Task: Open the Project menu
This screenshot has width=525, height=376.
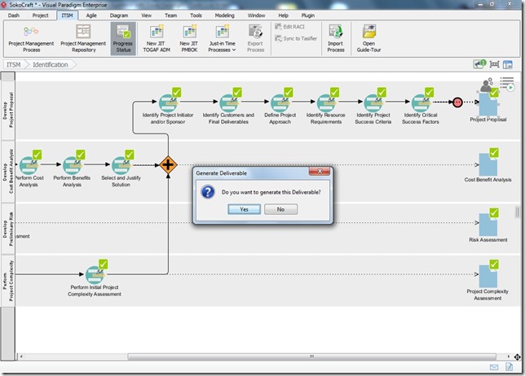Action: click(x=40, y=15)
